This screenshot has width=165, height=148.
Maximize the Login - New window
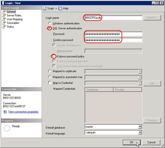(x=157, y=3)
